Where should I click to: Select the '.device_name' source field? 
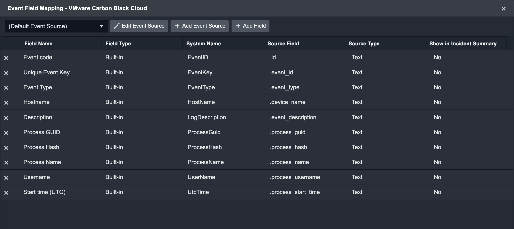point(288,102)
